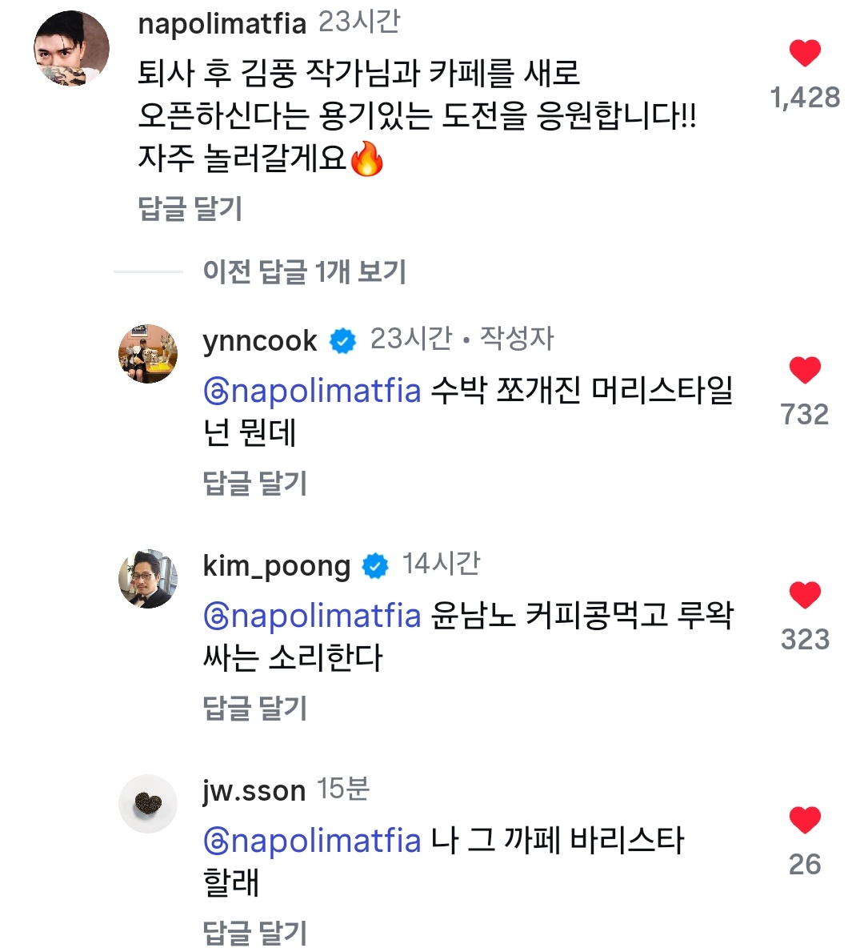Reply to ynncook's comment via 답글 달기

(255, 484)
